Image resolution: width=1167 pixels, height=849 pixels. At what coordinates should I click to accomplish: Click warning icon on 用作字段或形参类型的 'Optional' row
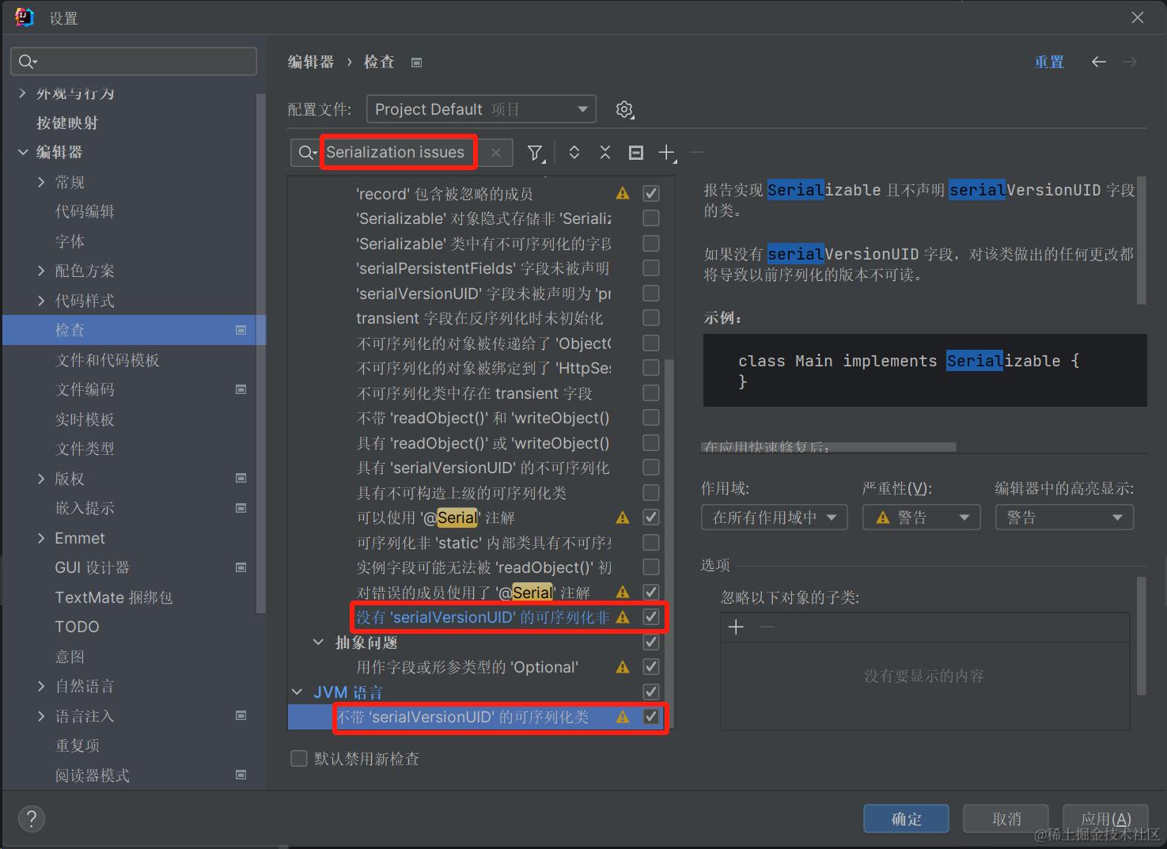pos(623,667)
